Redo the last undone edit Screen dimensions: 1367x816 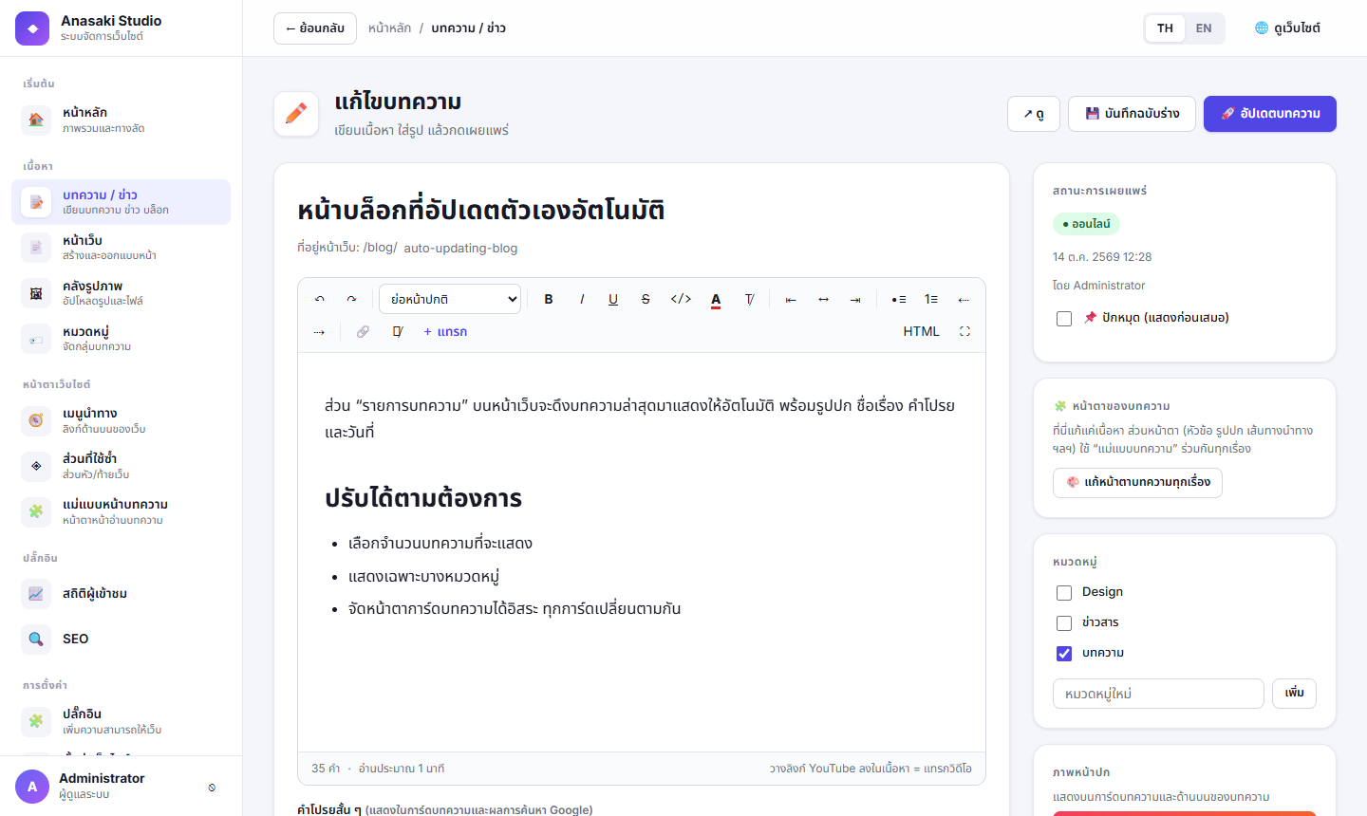click(x=351, y=299)
